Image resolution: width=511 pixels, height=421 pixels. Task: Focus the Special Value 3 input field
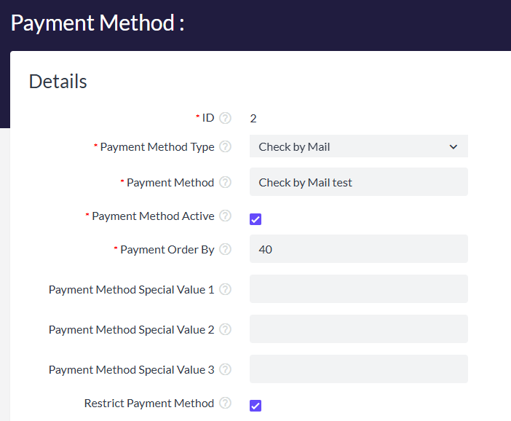point(358,369)
